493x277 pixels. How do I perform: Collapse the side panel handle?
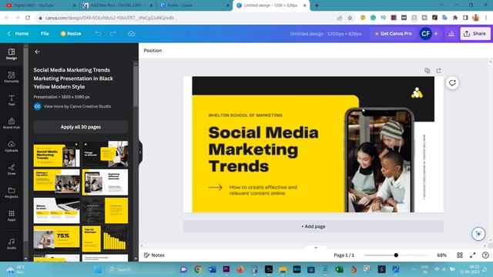coord(140,152)
